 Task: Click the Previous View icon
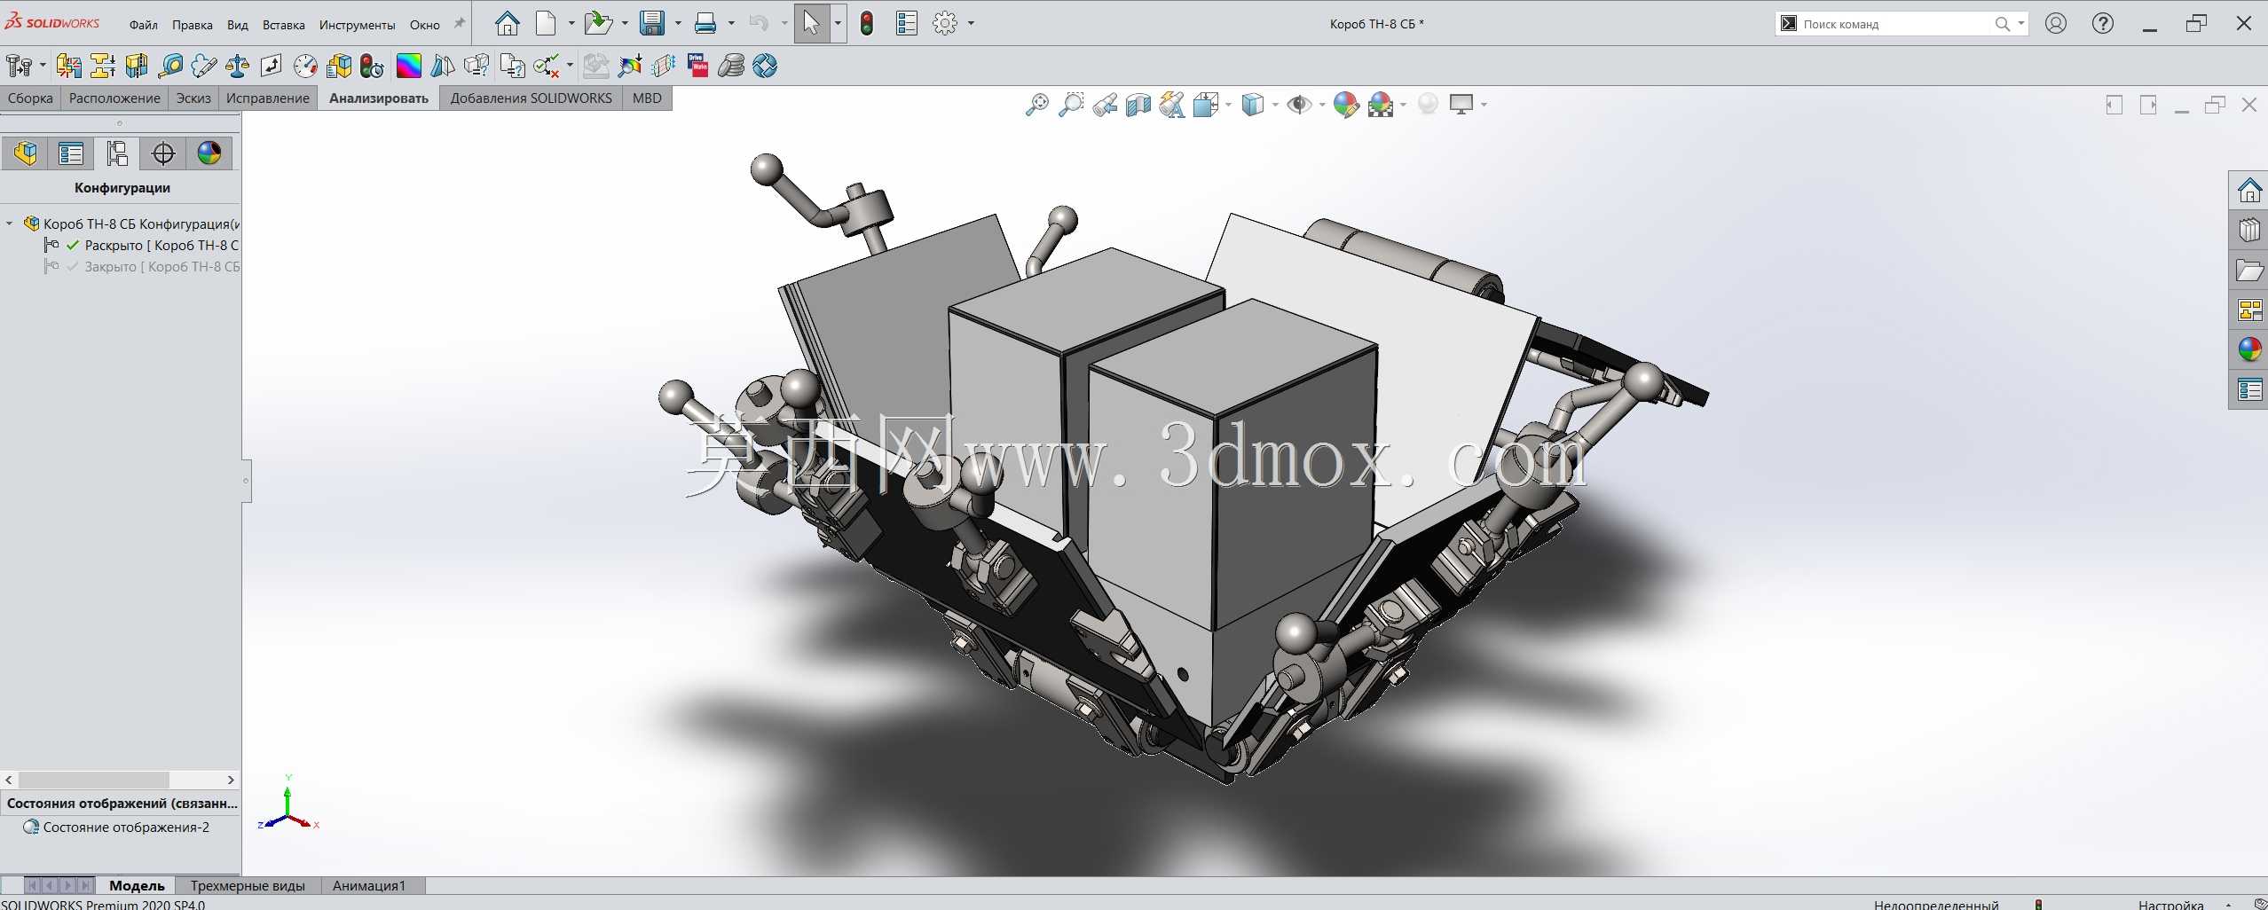pyautogui.click(x=1105, y=105)
